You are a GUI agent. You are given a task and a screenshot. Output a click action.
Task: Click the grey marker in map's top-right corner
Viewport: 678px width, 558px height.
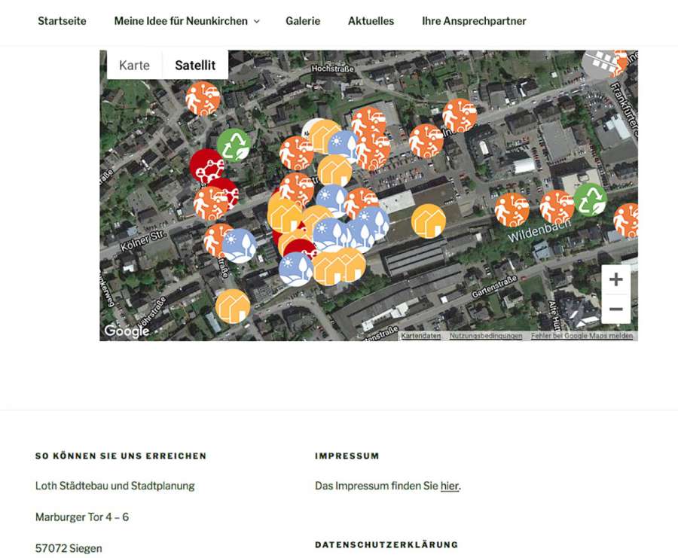click(x=600, y=63)
